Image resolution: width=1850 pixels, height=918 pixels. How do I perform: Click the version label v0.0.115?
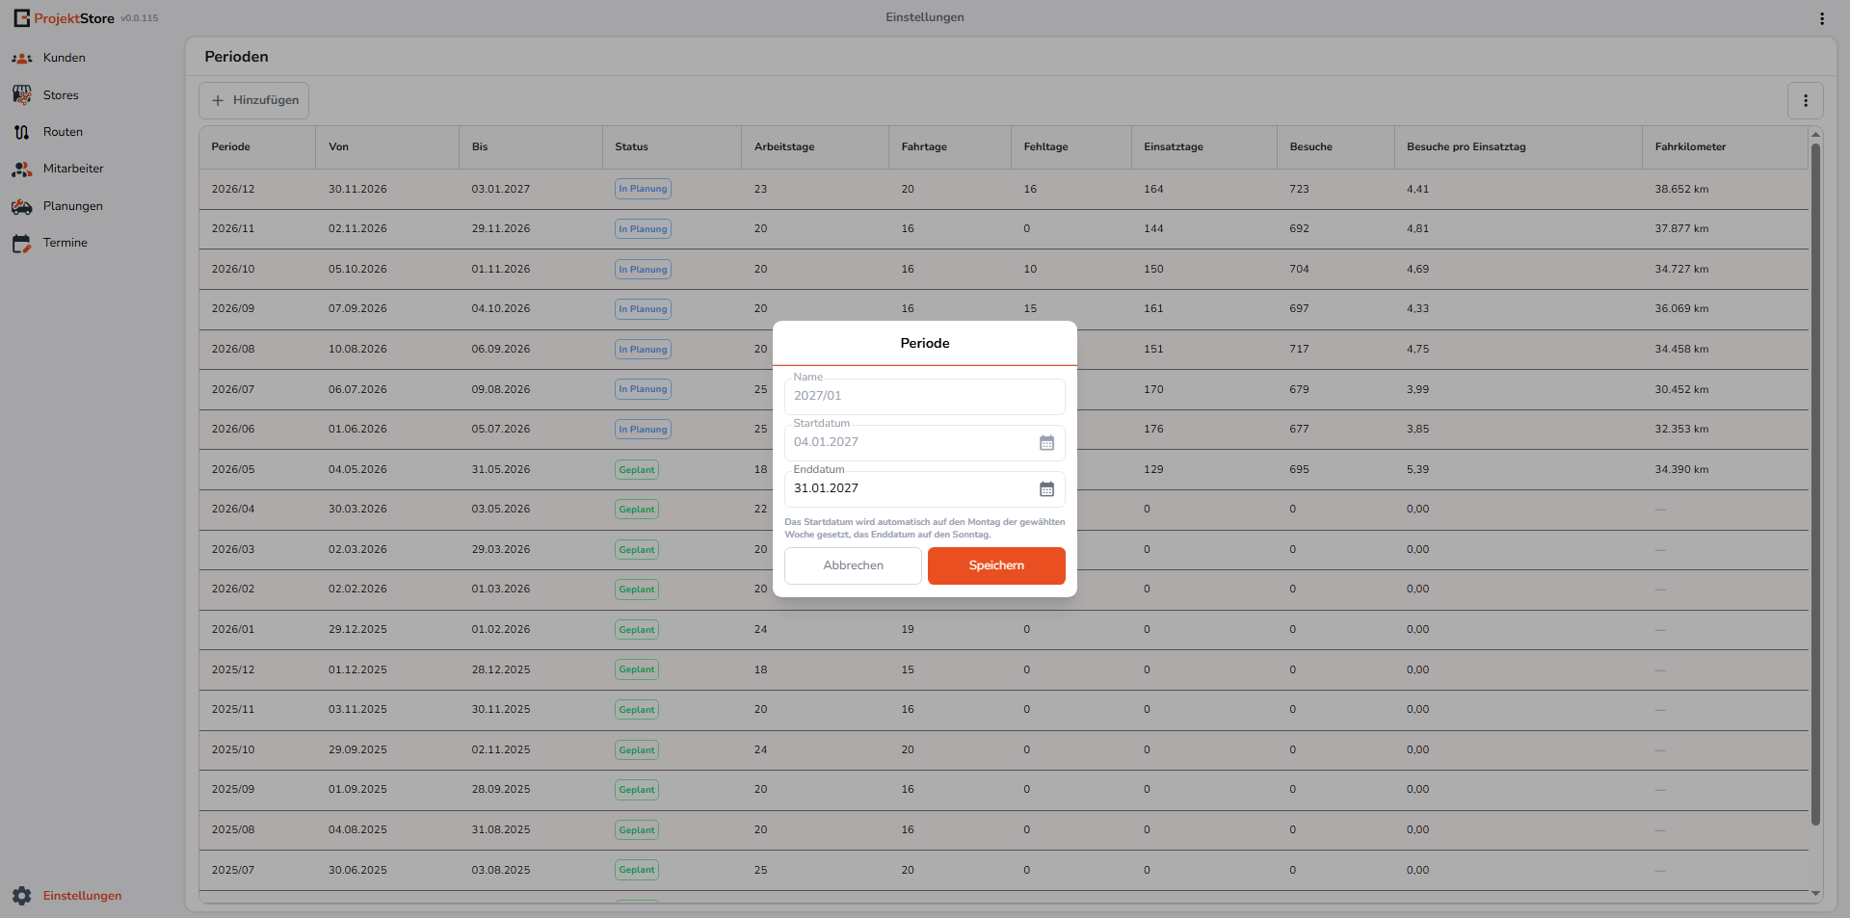139,18
